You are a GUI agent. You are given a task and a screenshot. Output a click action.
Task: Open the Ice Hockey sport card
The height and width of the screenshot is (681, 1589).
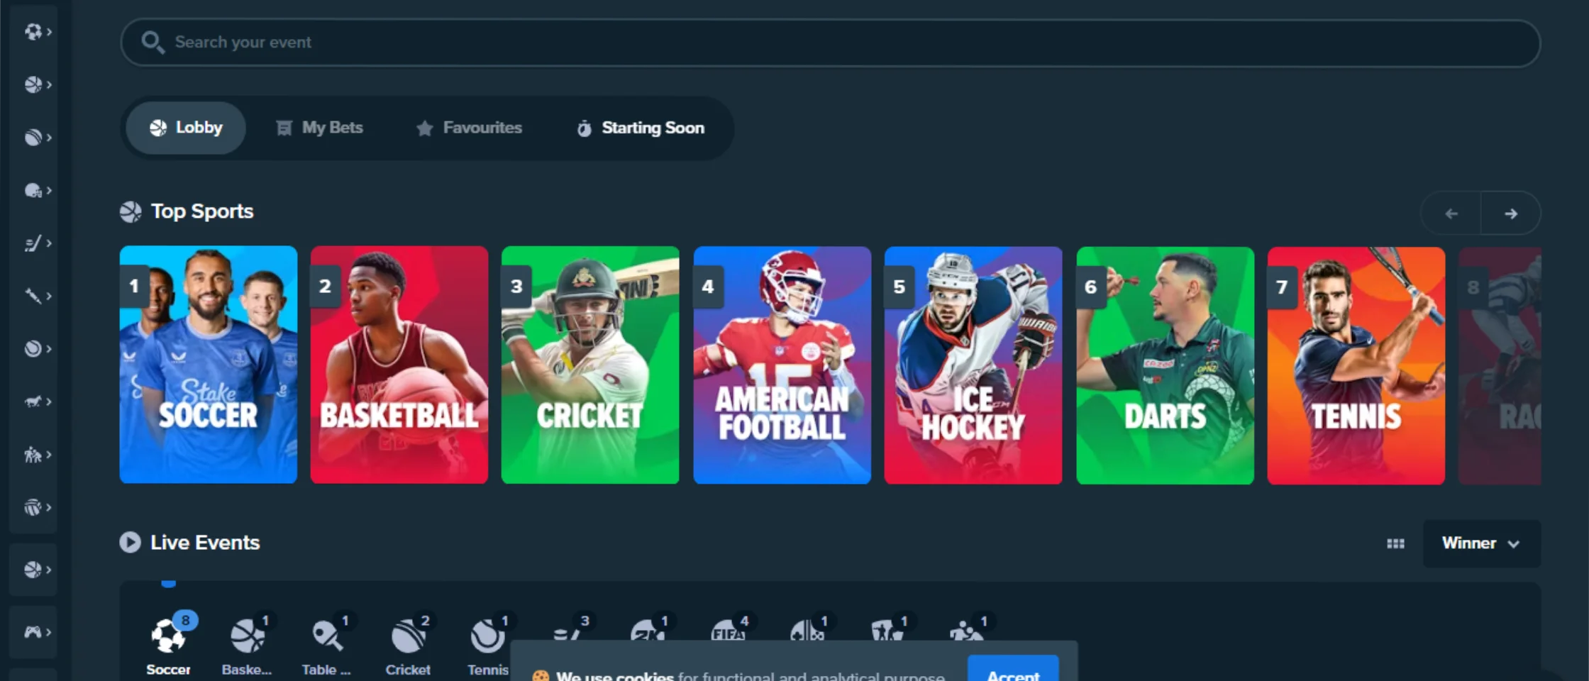click(973, 365)
